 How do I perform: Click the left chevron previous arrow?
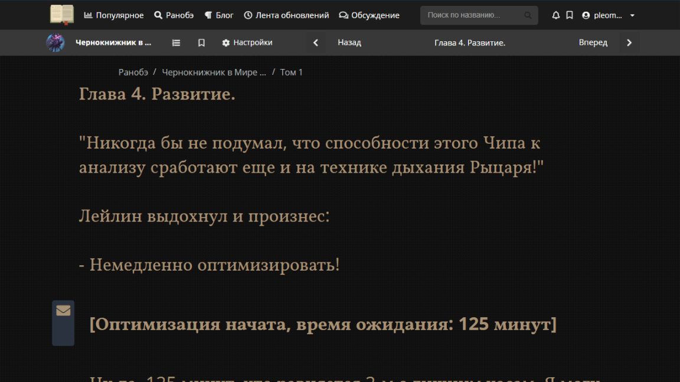coord(316,42)
